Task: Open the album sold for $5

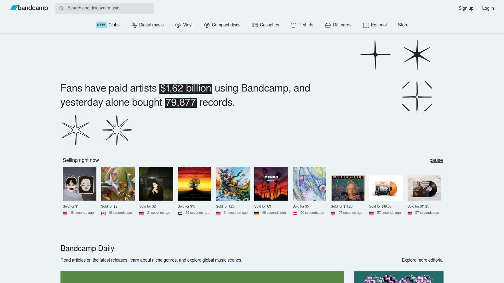Action: pyautogui.click(x=309, y=184)
